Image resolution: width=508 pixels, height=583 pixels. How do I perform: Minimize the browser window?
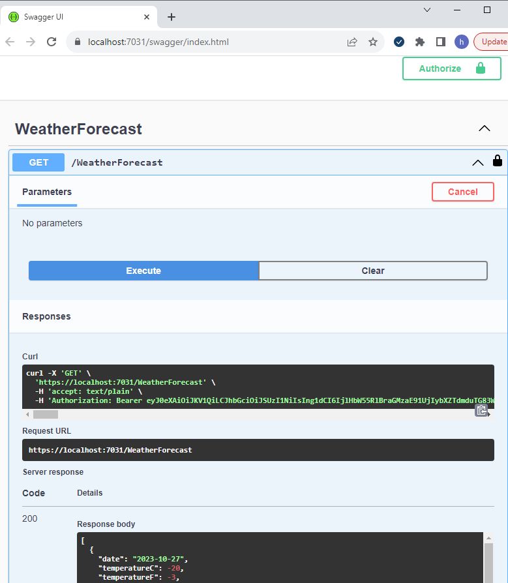(x=457, y=10)
